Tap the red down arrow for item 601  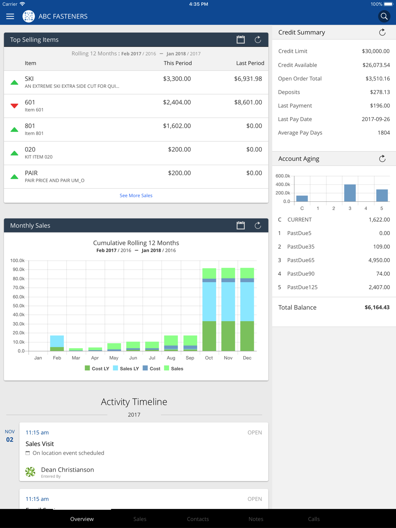point(14,106)
